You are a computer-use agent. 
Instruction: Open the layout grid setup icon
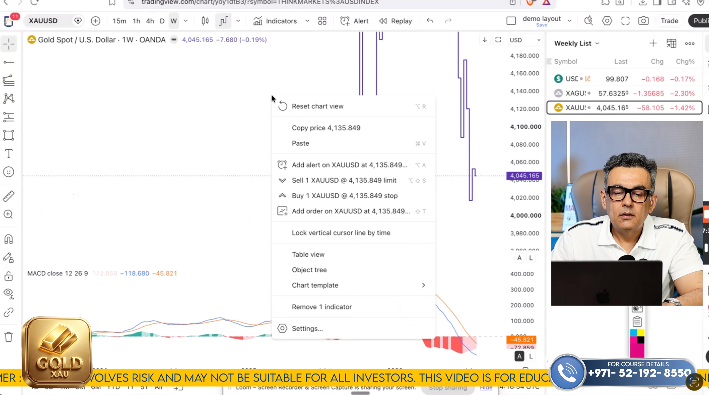point(322,21)
